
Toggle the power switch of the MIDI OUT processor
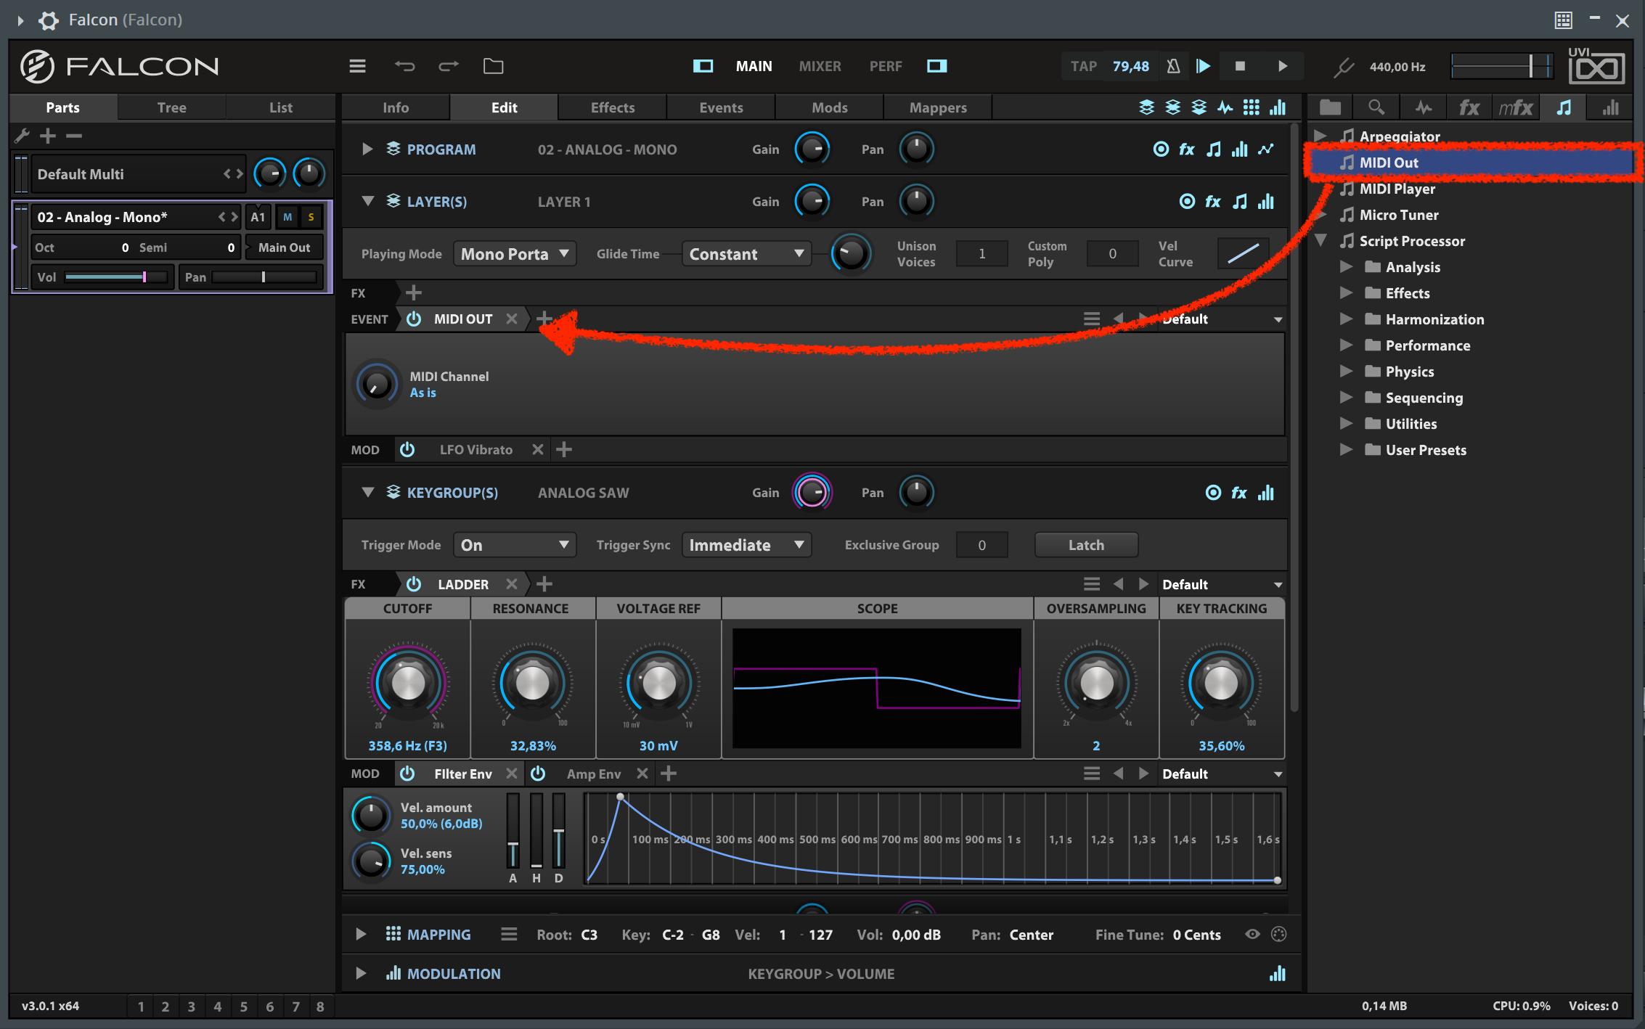click(414, 319)
